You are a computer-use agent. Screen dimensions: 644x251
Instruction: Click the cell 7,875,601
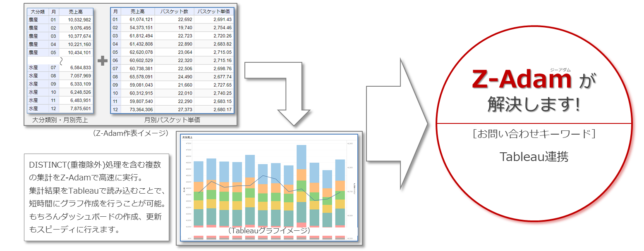[81, 109]
